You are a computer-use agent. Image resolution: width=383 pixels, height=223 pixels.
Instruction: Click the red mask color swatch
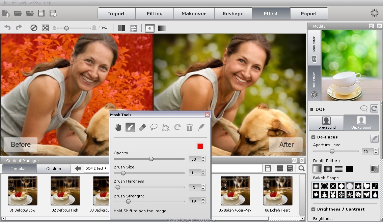point(200,146)
